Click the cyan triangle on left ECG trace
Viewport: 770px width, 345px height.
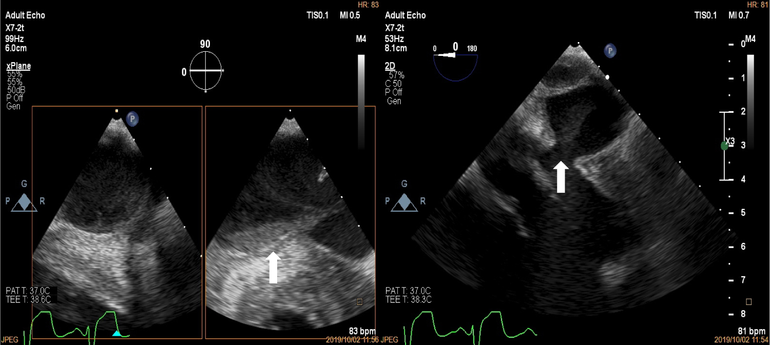click(117, 334)
